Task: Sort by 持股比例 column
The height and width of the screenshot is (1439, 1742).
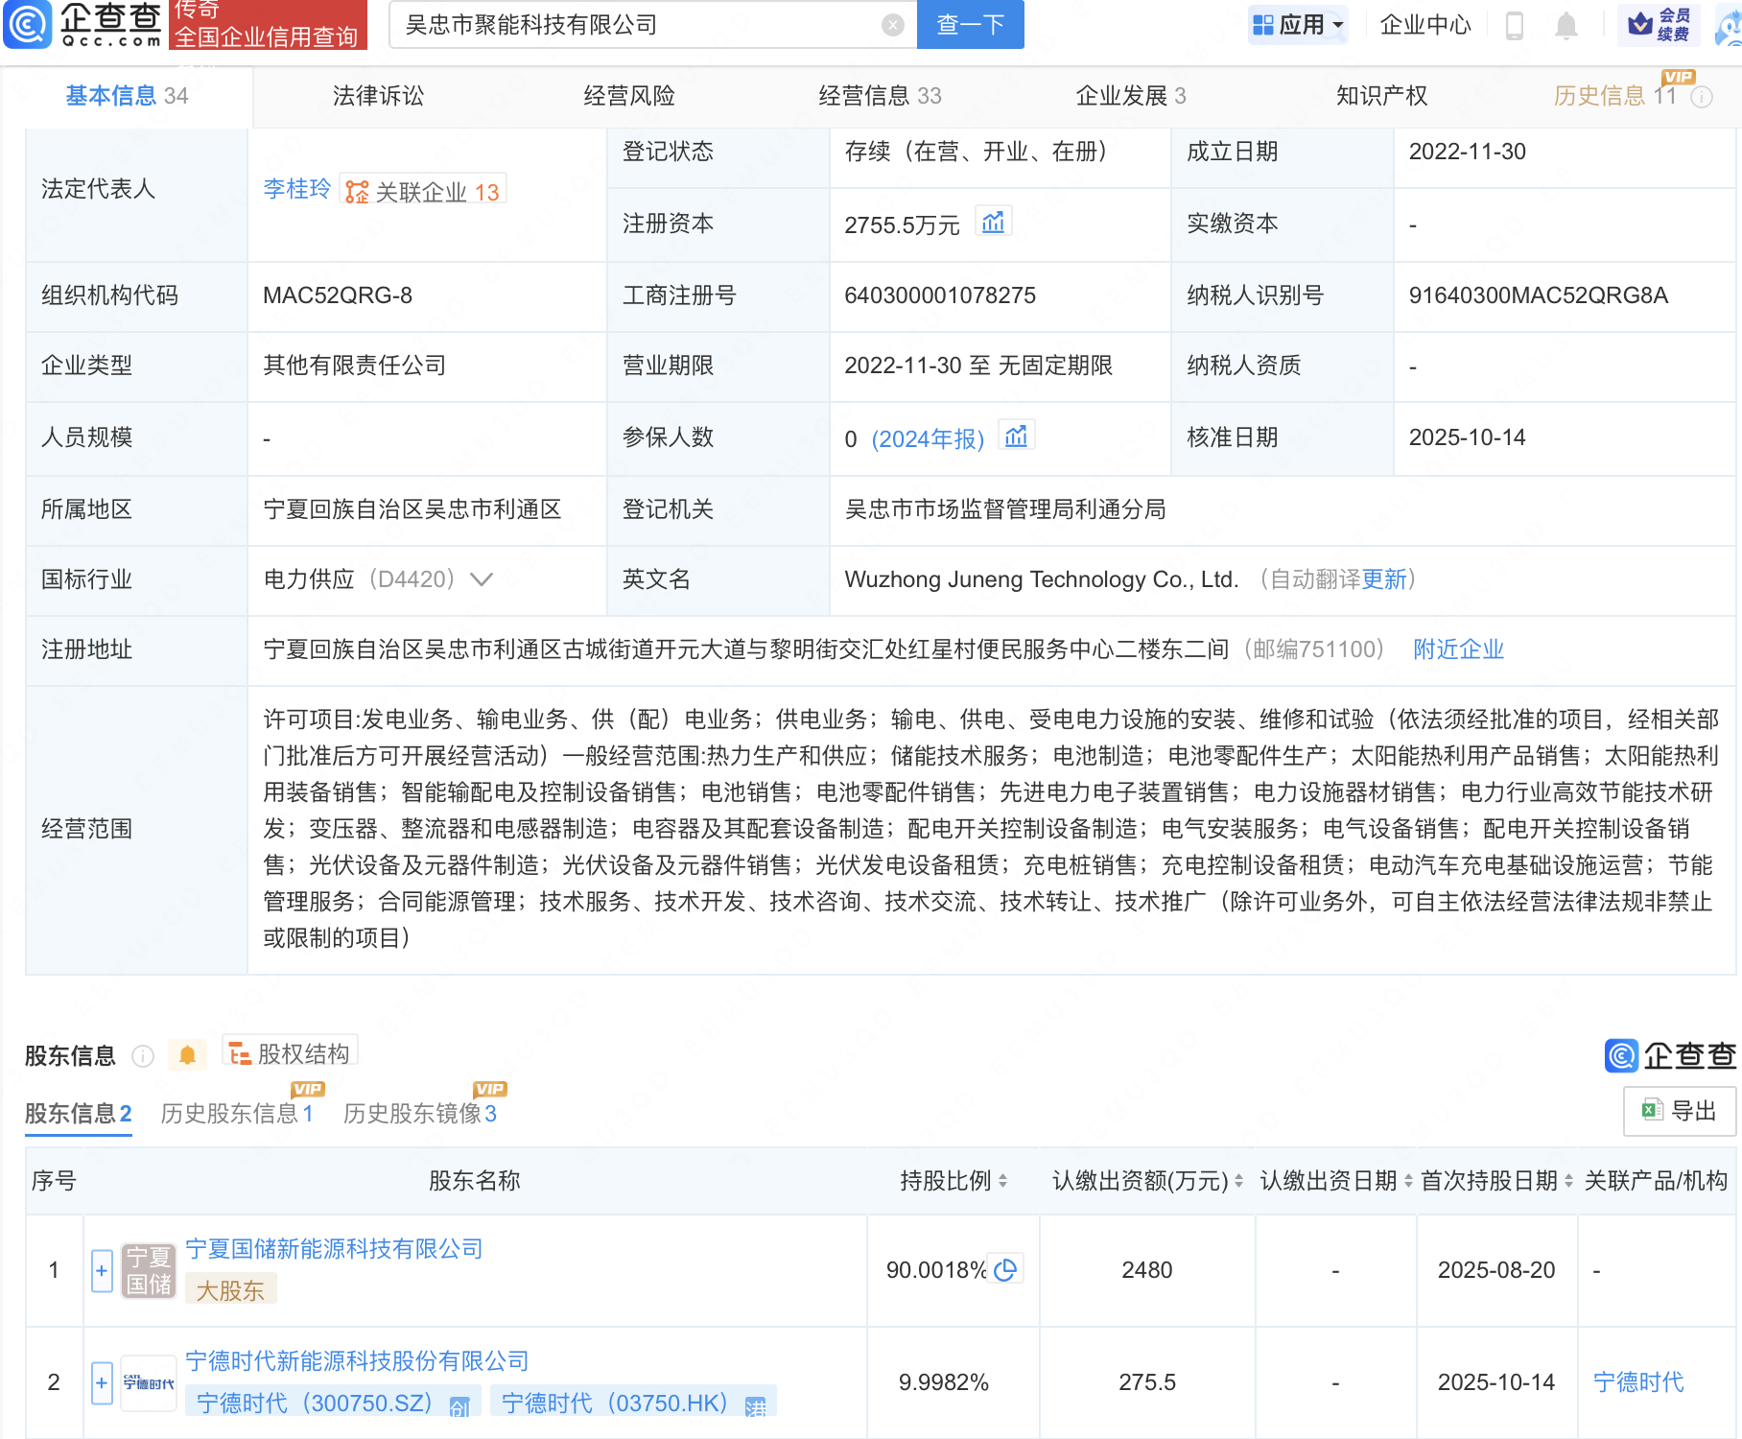Action: tap(1002, 1181)
